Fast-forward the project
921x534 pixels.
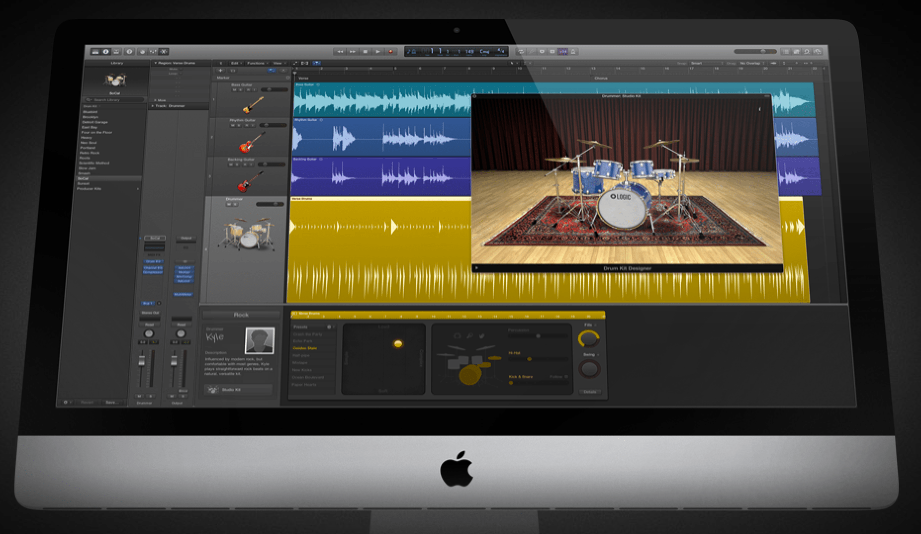[352, 51]
